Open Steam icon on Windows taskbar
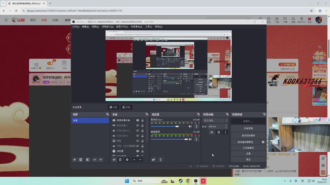330x185 pixels. pyautogui.click(x=181, y=181)
